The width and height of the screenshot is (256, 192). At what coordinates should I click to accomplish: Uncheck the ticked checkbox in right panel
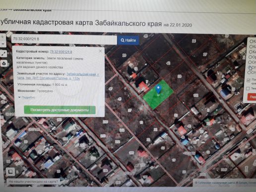(x=249, y=80)
